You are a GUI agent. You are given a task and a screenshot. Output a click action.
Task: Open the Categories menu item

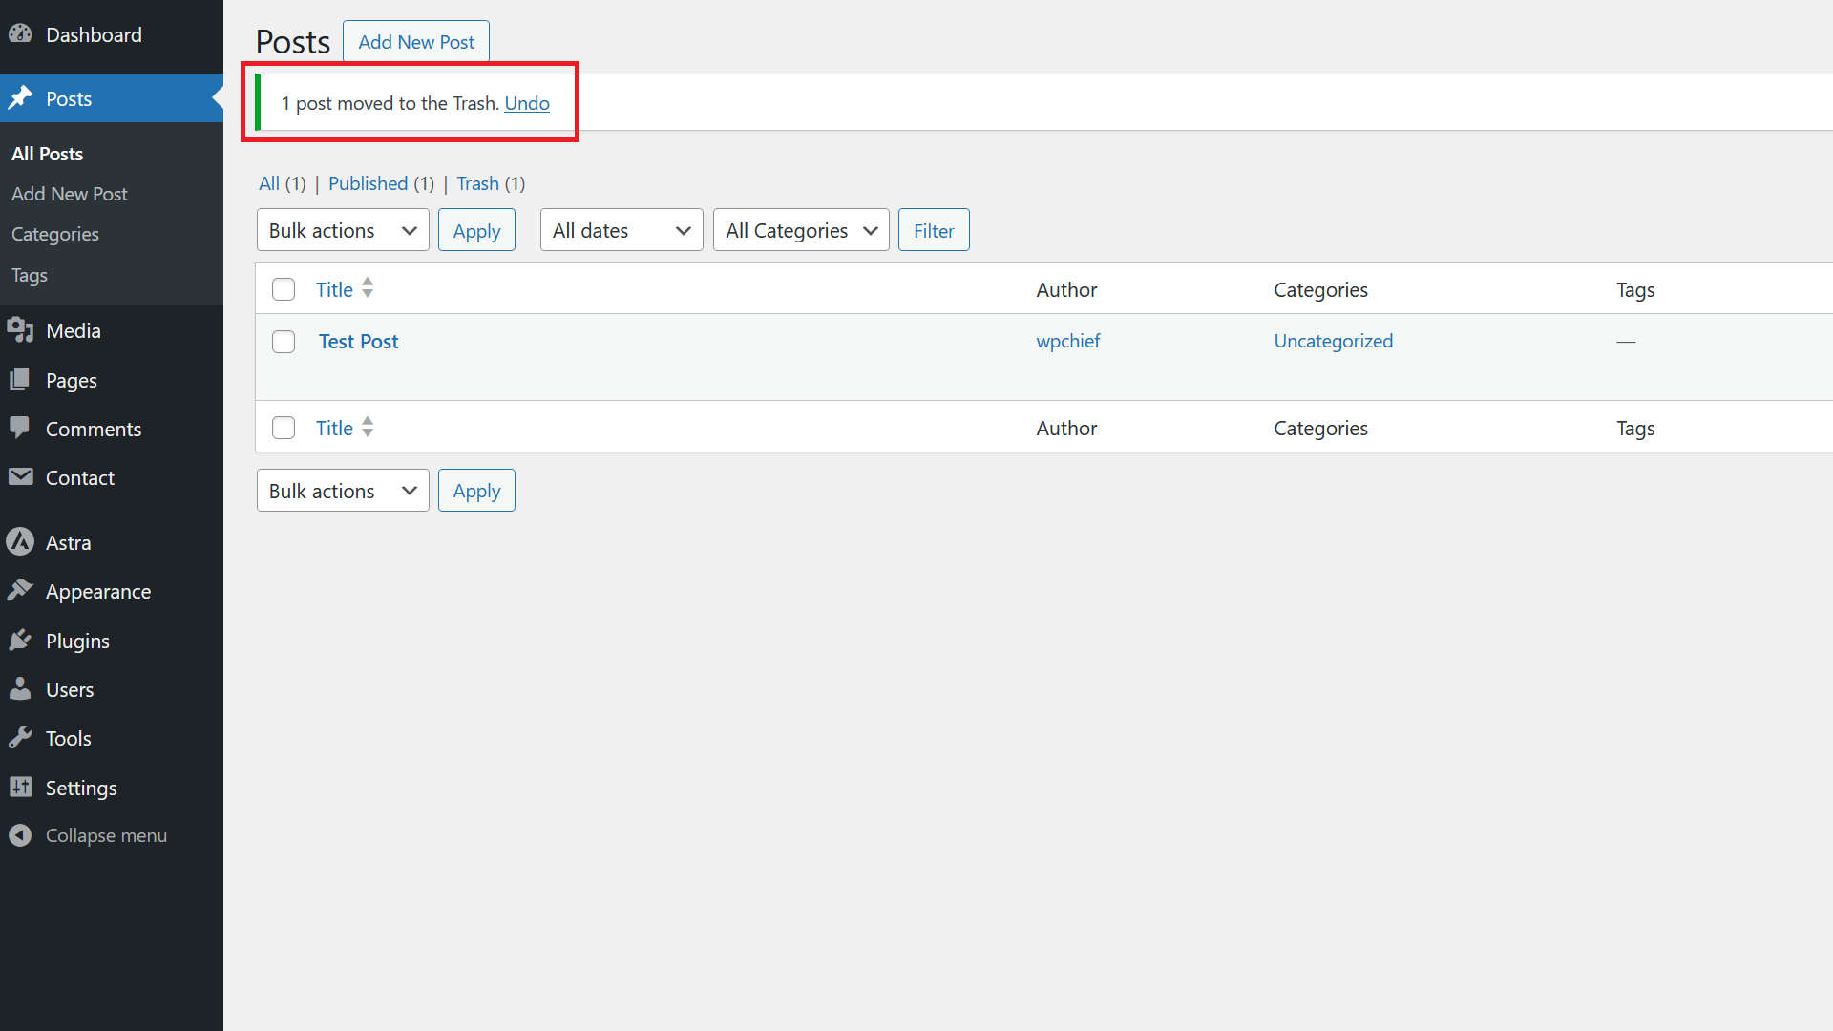click(55, 234)
